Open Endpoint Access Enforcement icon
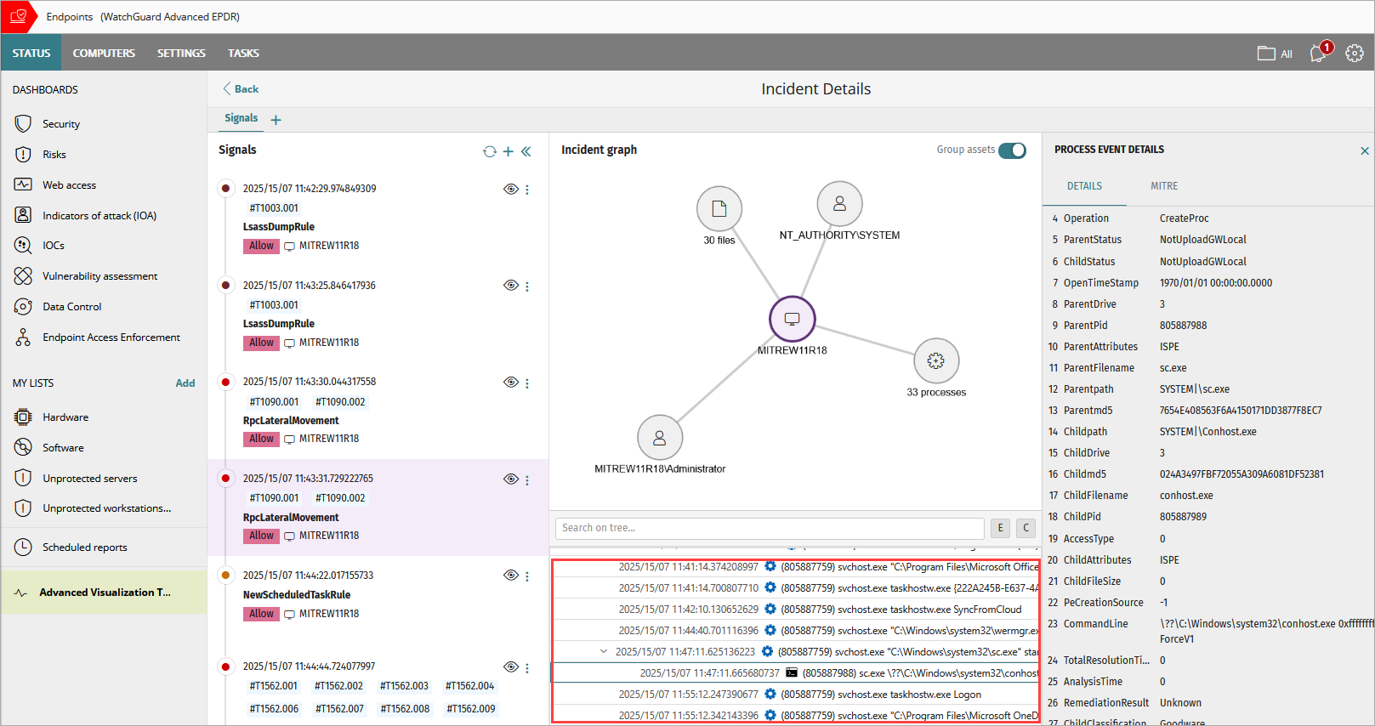 click(x=23, y=337)
